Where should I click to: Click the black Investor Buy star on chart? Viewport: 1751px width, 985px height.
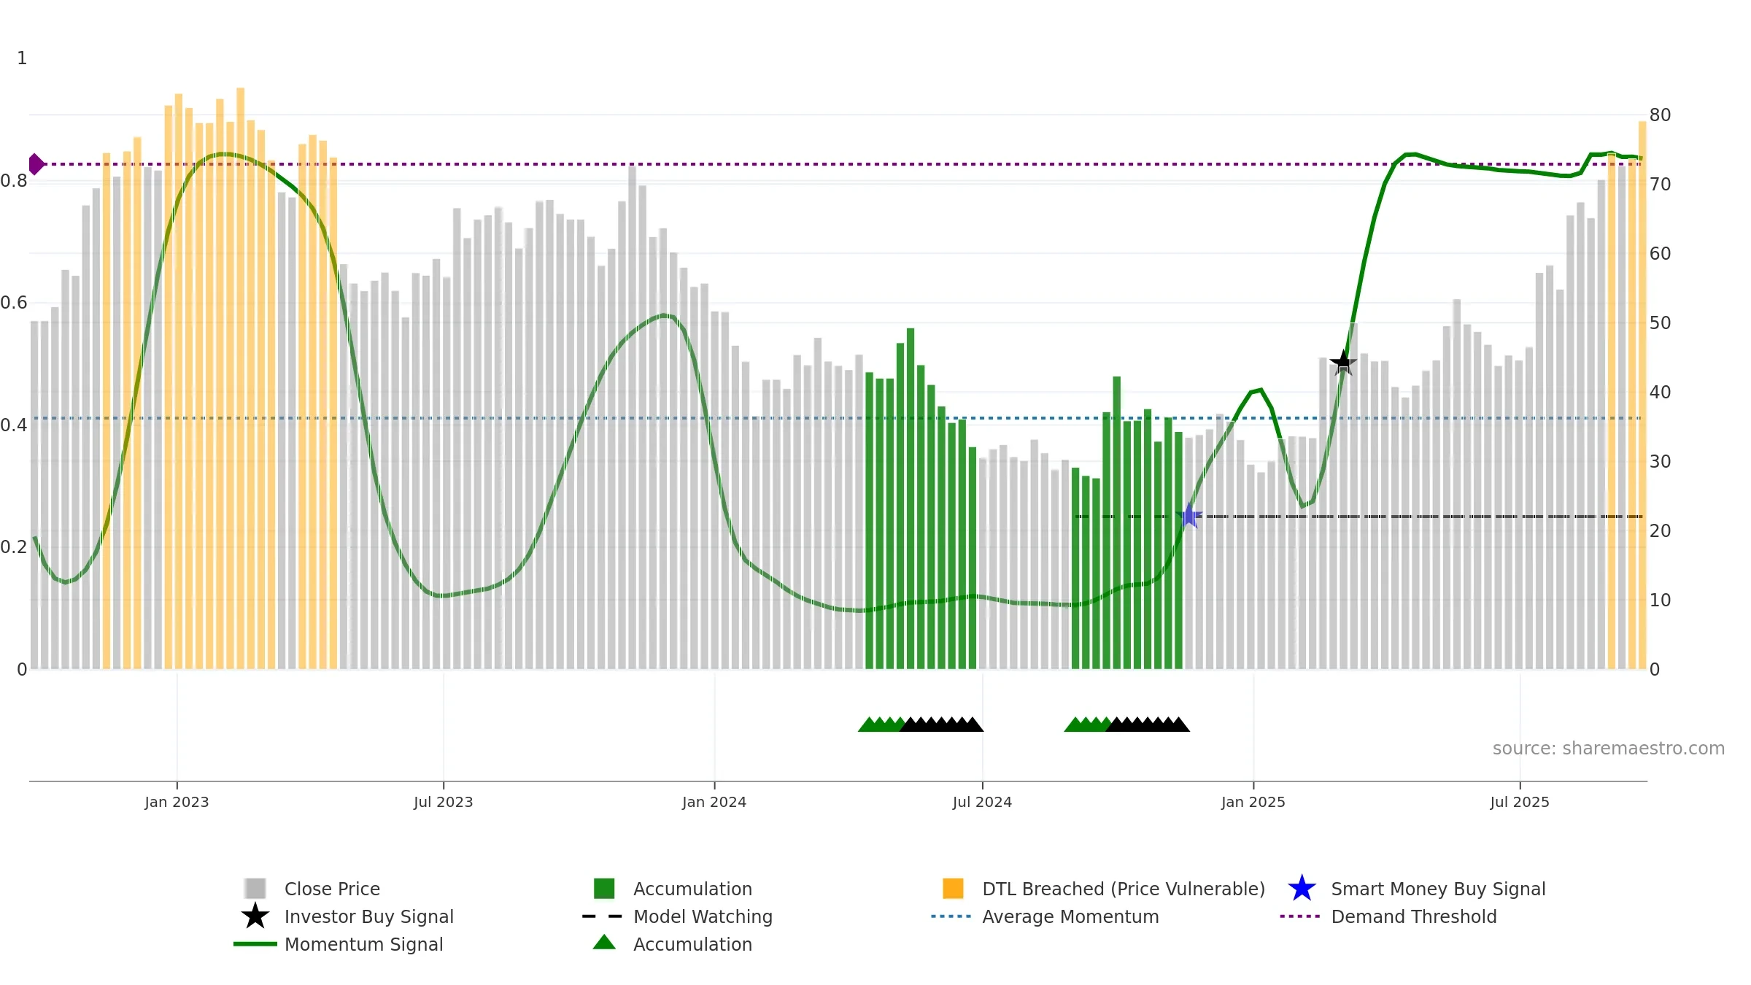[x=1343, y=363]
